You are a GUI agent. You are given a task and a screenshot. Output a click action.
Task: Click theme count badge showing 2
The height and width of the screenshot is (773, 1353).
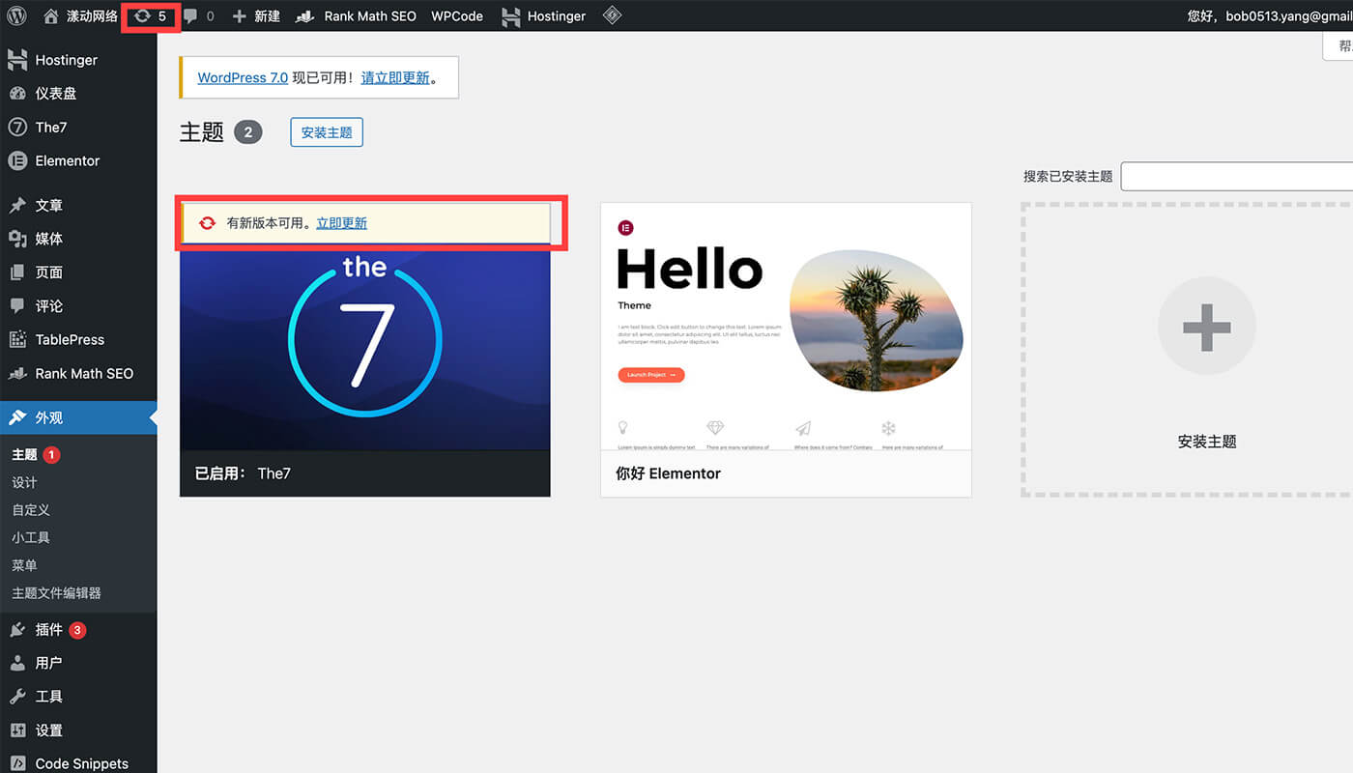(247, 132)
